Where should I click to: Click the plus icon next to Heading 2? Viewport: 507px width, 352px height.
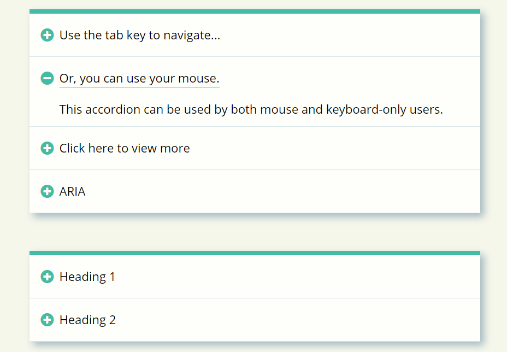click(x=48, y=320)
